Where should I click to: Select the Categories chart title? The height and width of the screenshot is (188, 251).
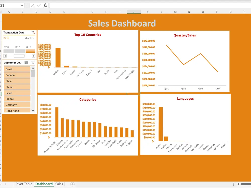click(x=88, y=99)
